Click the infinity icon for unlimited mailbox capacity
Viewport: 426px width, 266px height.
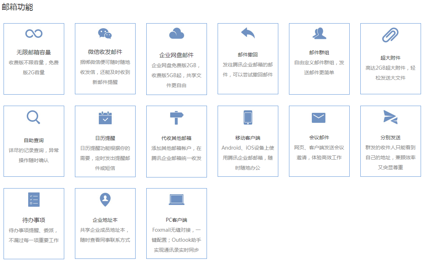tap(34, 34)
